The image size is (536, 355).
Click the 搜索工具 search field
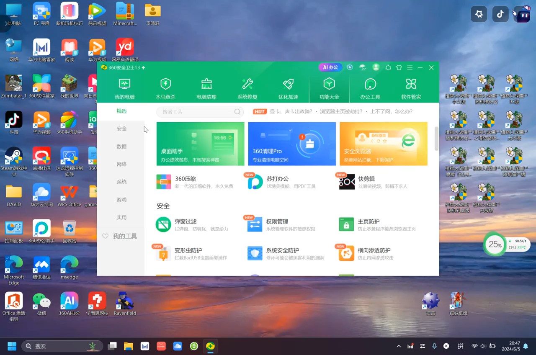tap(200, 112)
